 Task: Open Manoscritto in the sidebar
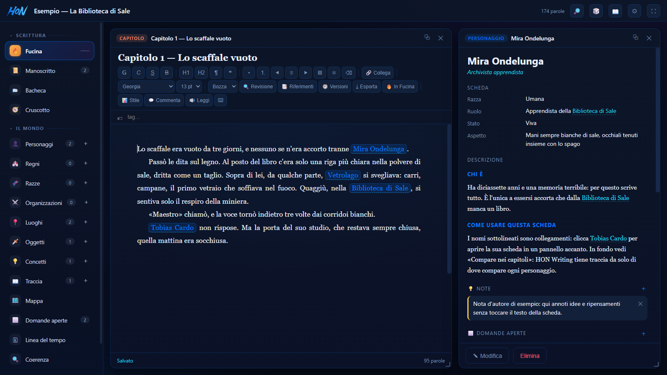[x=49, y=71]
